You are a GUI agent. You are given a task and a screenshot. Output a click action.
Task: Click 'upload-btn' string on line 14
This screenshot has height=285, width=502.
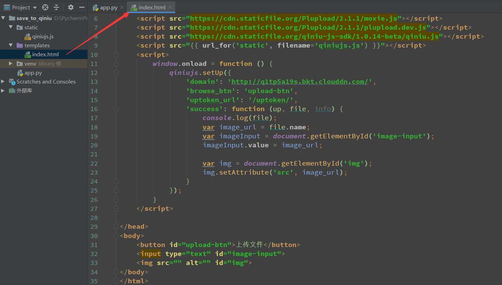[x=269, y=91]
